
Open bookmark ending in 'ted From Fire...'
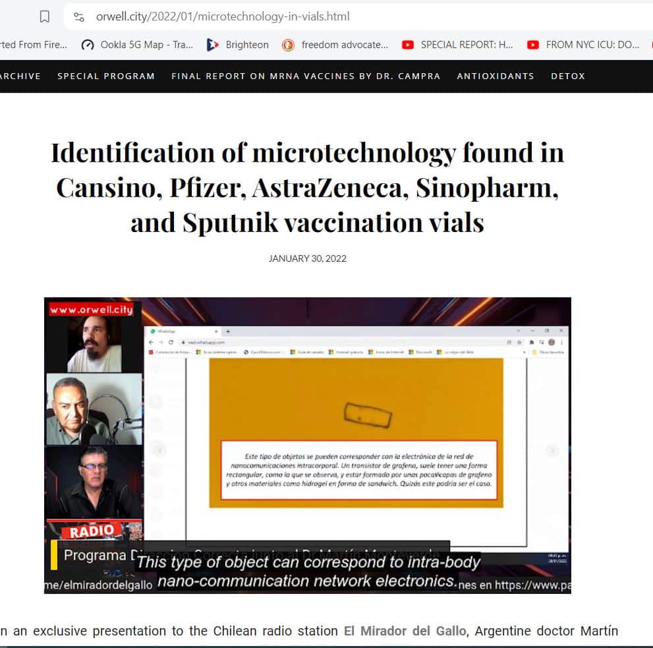pos(34,45)
